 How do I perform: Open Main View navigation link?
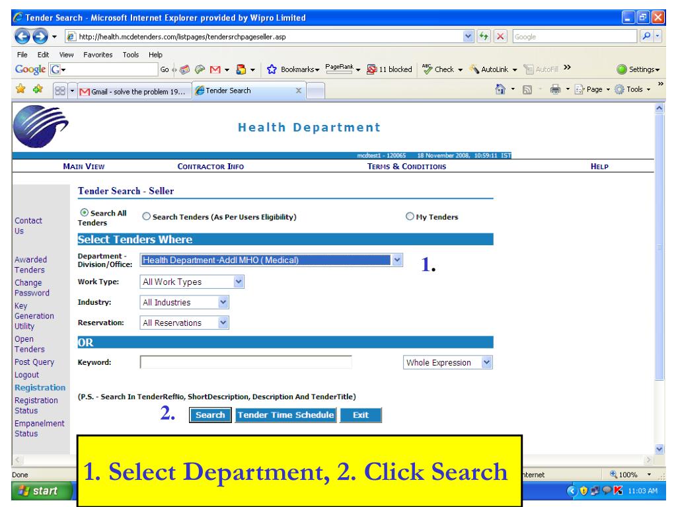pos(84,167)
